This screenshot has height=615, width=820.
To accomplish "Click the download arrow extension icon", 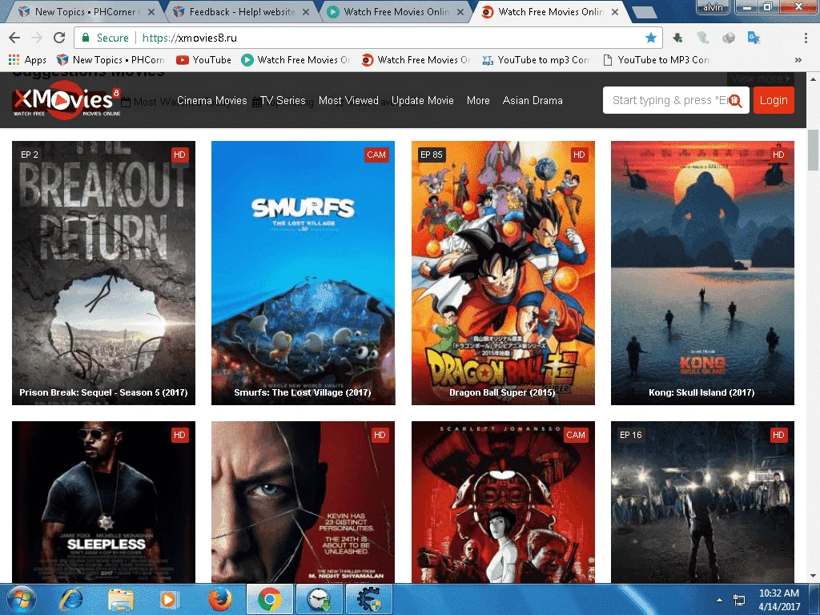I will point(677,38).
